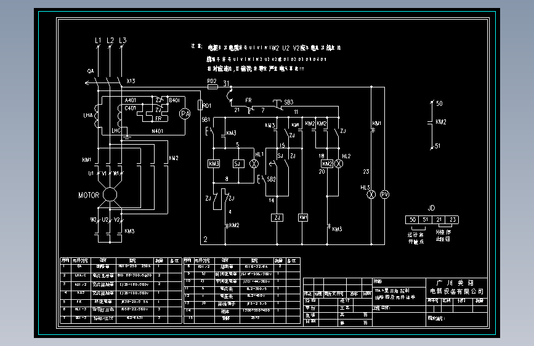Viewport: 534px width, 346px height.
Task: Select the KM1 coil box
Action: coord(303,217)
